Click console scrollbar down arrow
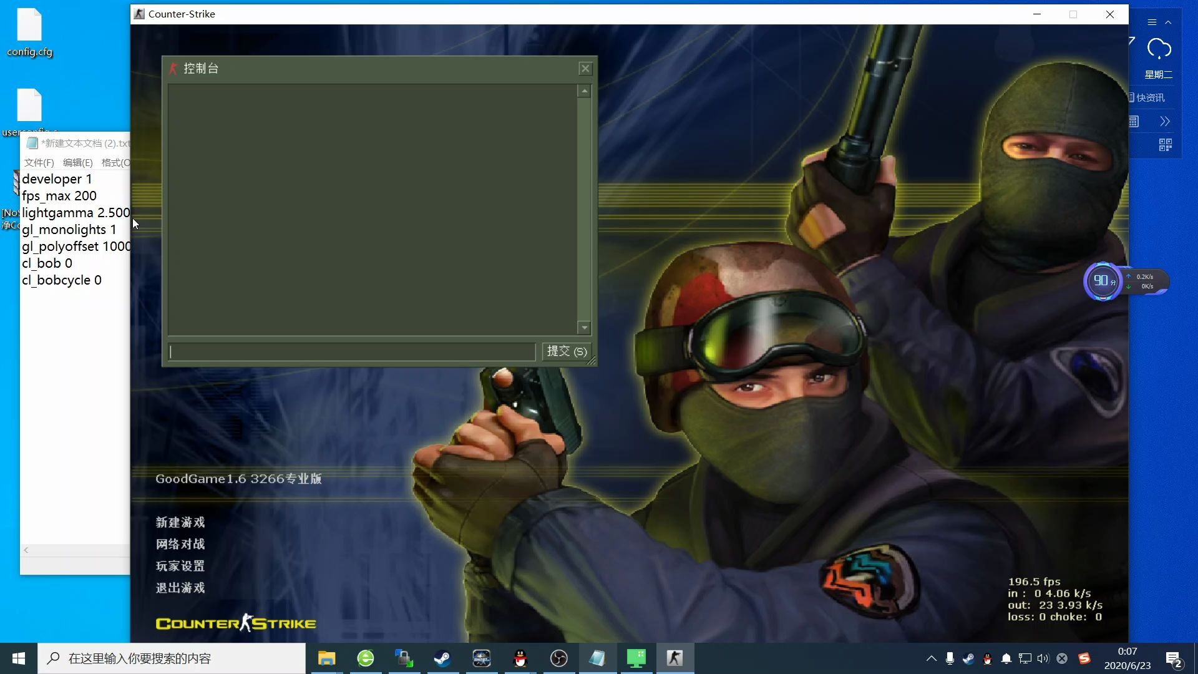1198x674 pixels. [x=584, y=328]
